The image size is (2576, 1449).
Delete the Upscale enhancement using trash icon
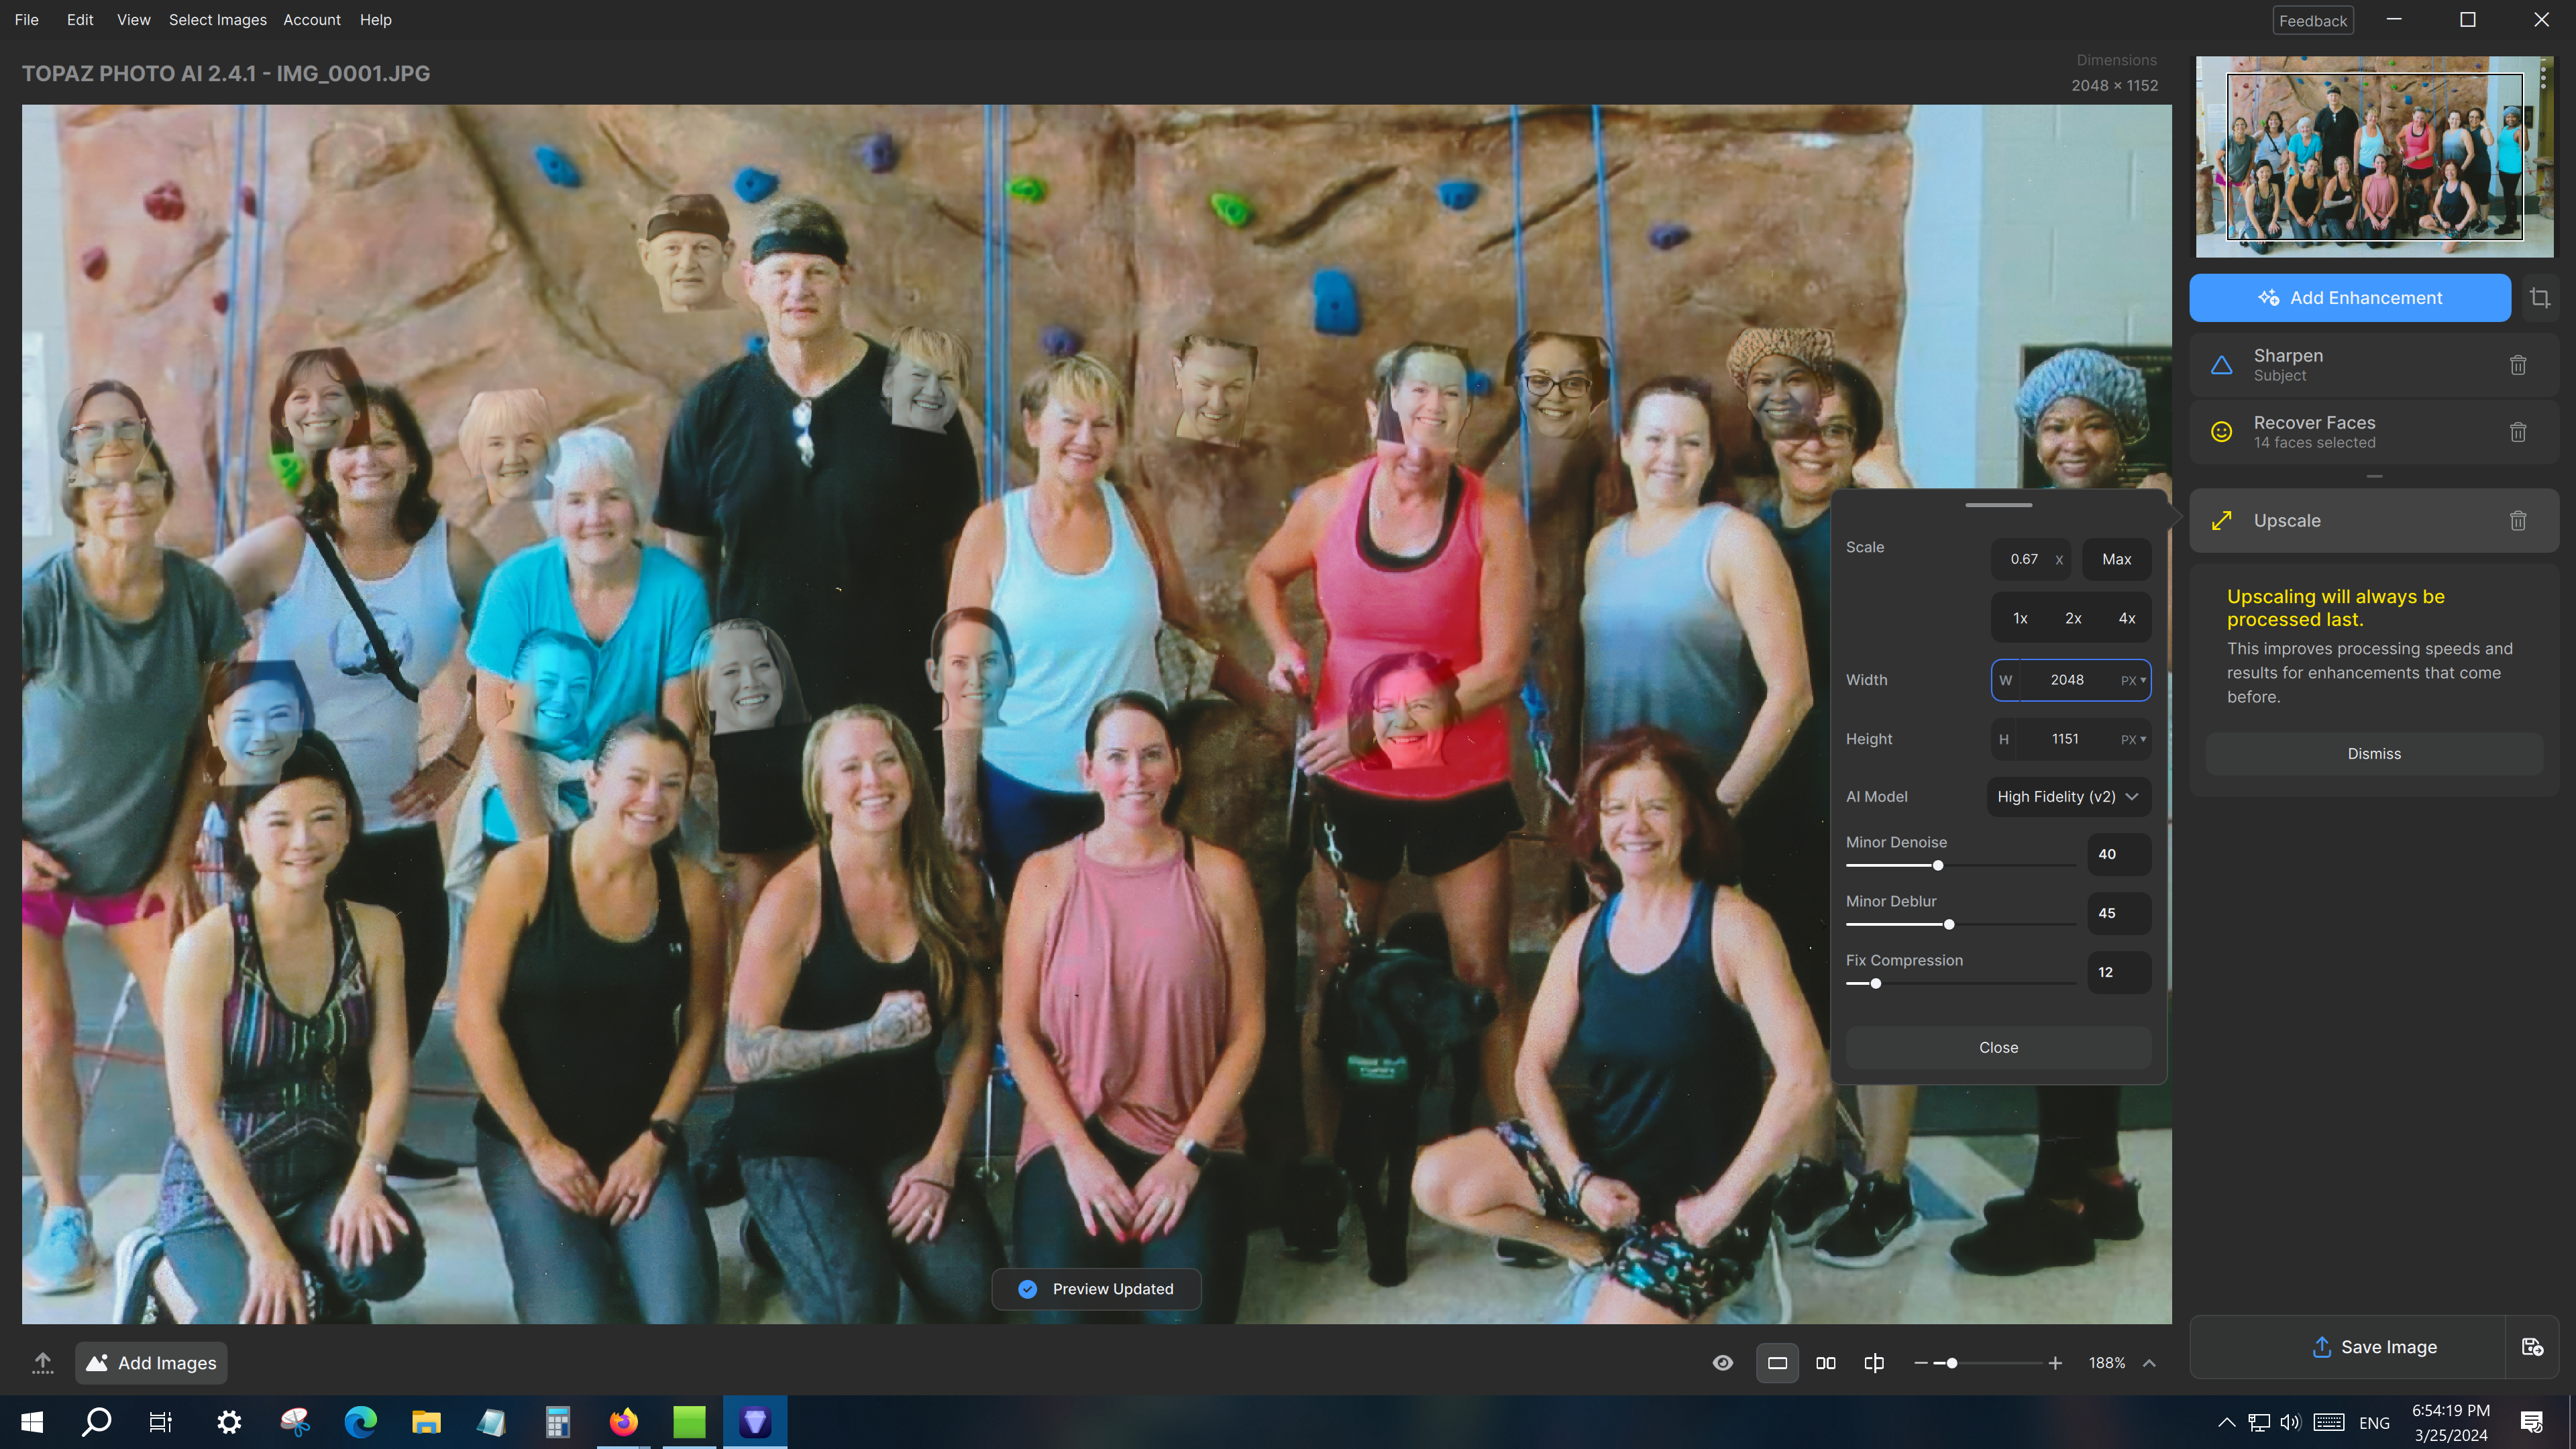[2518, 520]
